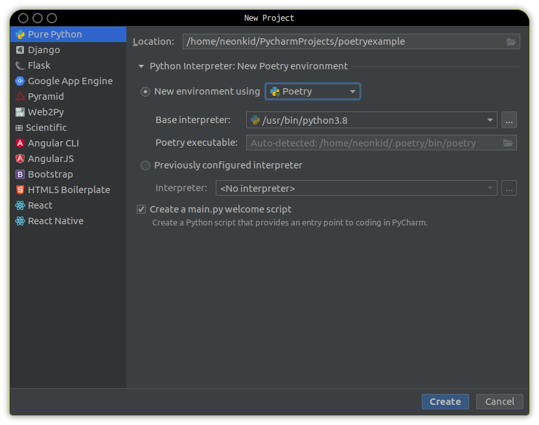Browse folder icon for Poetry executable
Screen dimensions: 539x425
pyautogui.click(x=508, y=143)
